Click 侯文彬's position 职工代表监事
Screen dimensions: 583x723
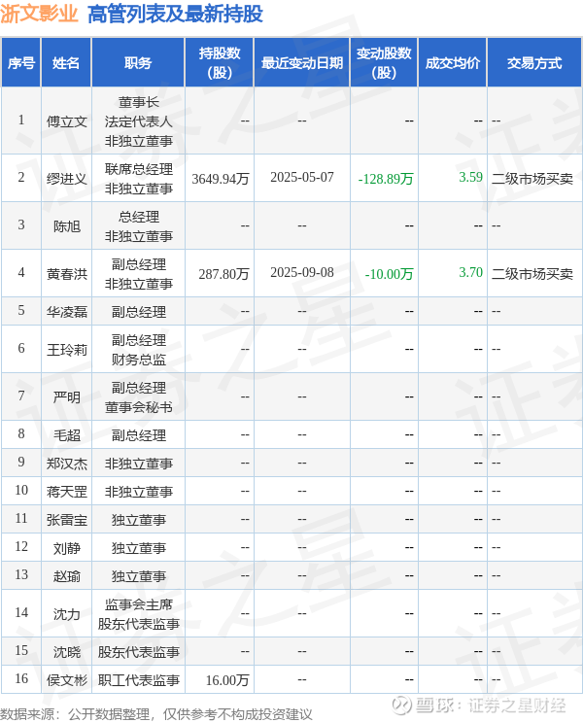pyautogui.click(x=138, y=680)
